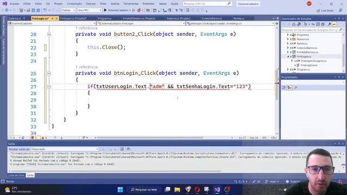Viewport: 347px width, 195px height.
Task: Undo the last edit using the toolbar arrow
Action: point(45,10)
